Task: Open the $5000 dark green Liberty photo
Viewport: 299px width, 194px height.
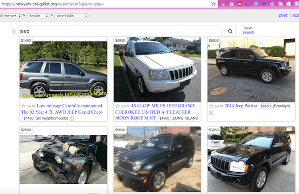Action: click(x=157, y=159)
